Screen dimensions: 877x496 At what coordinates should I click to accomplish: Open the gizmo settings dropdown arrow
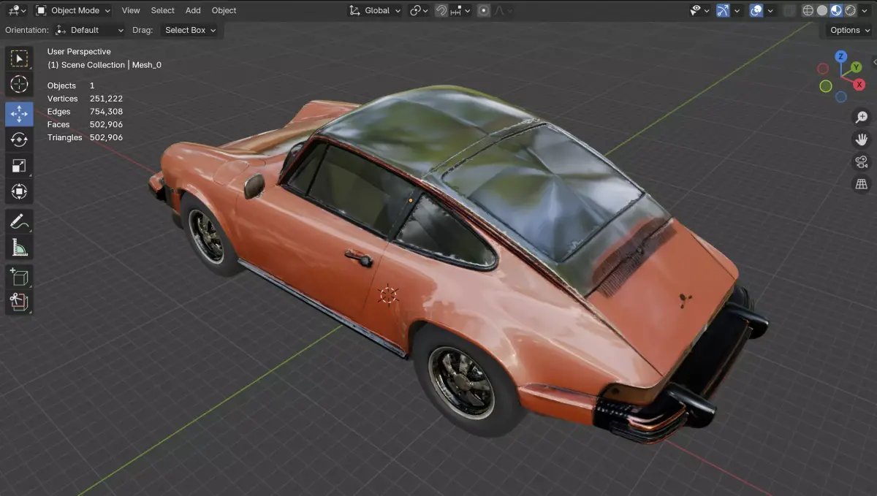tap(737, 10)
